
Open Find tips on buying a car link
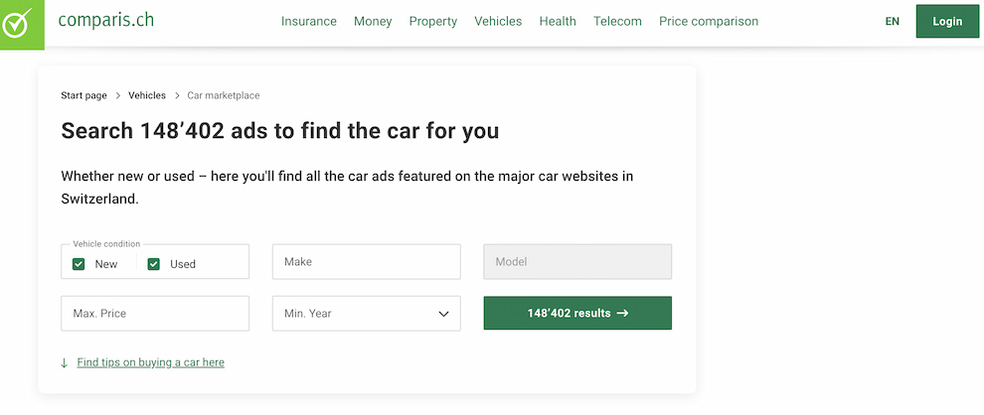(x=150, y=362)
